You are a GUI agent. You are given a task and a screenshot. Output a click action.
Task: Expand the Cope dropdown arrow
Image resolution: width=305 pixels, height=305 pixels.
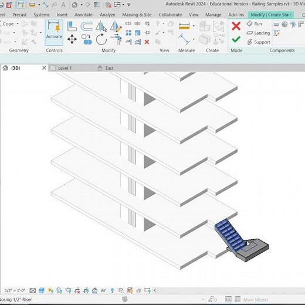18,23
